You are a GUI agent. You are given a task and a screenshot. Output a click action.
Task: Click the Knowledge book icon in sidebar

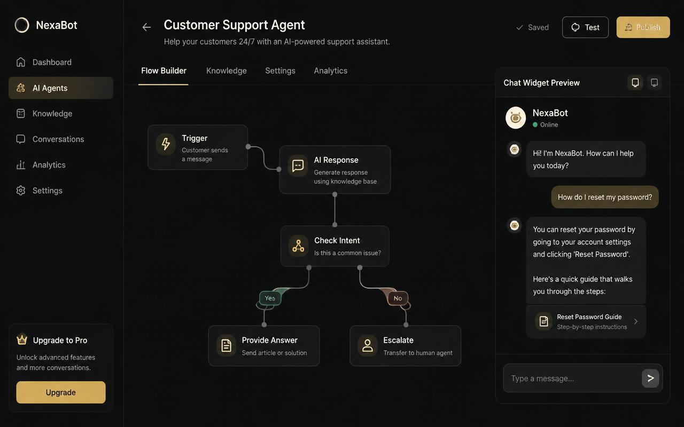[x=21, y=114]
